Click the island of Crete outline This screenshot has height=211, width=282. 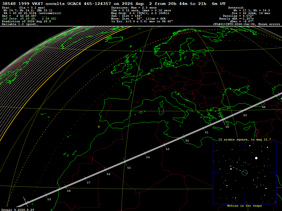coord(218,128)
